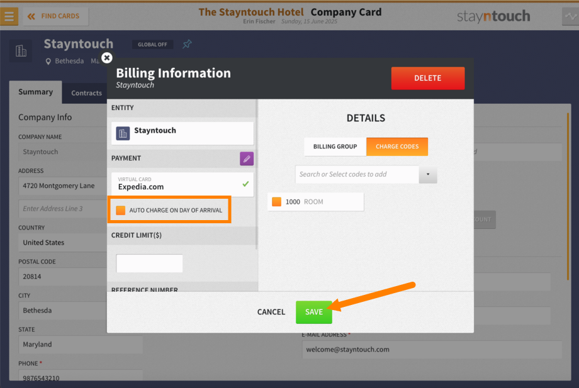
Task: Edit payment with the purple pencil icon
Action: pyautogui.click(x=247, y=158)
